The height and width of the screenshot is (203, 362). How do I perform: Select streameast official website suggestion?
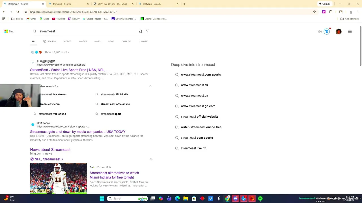[200, 117]
